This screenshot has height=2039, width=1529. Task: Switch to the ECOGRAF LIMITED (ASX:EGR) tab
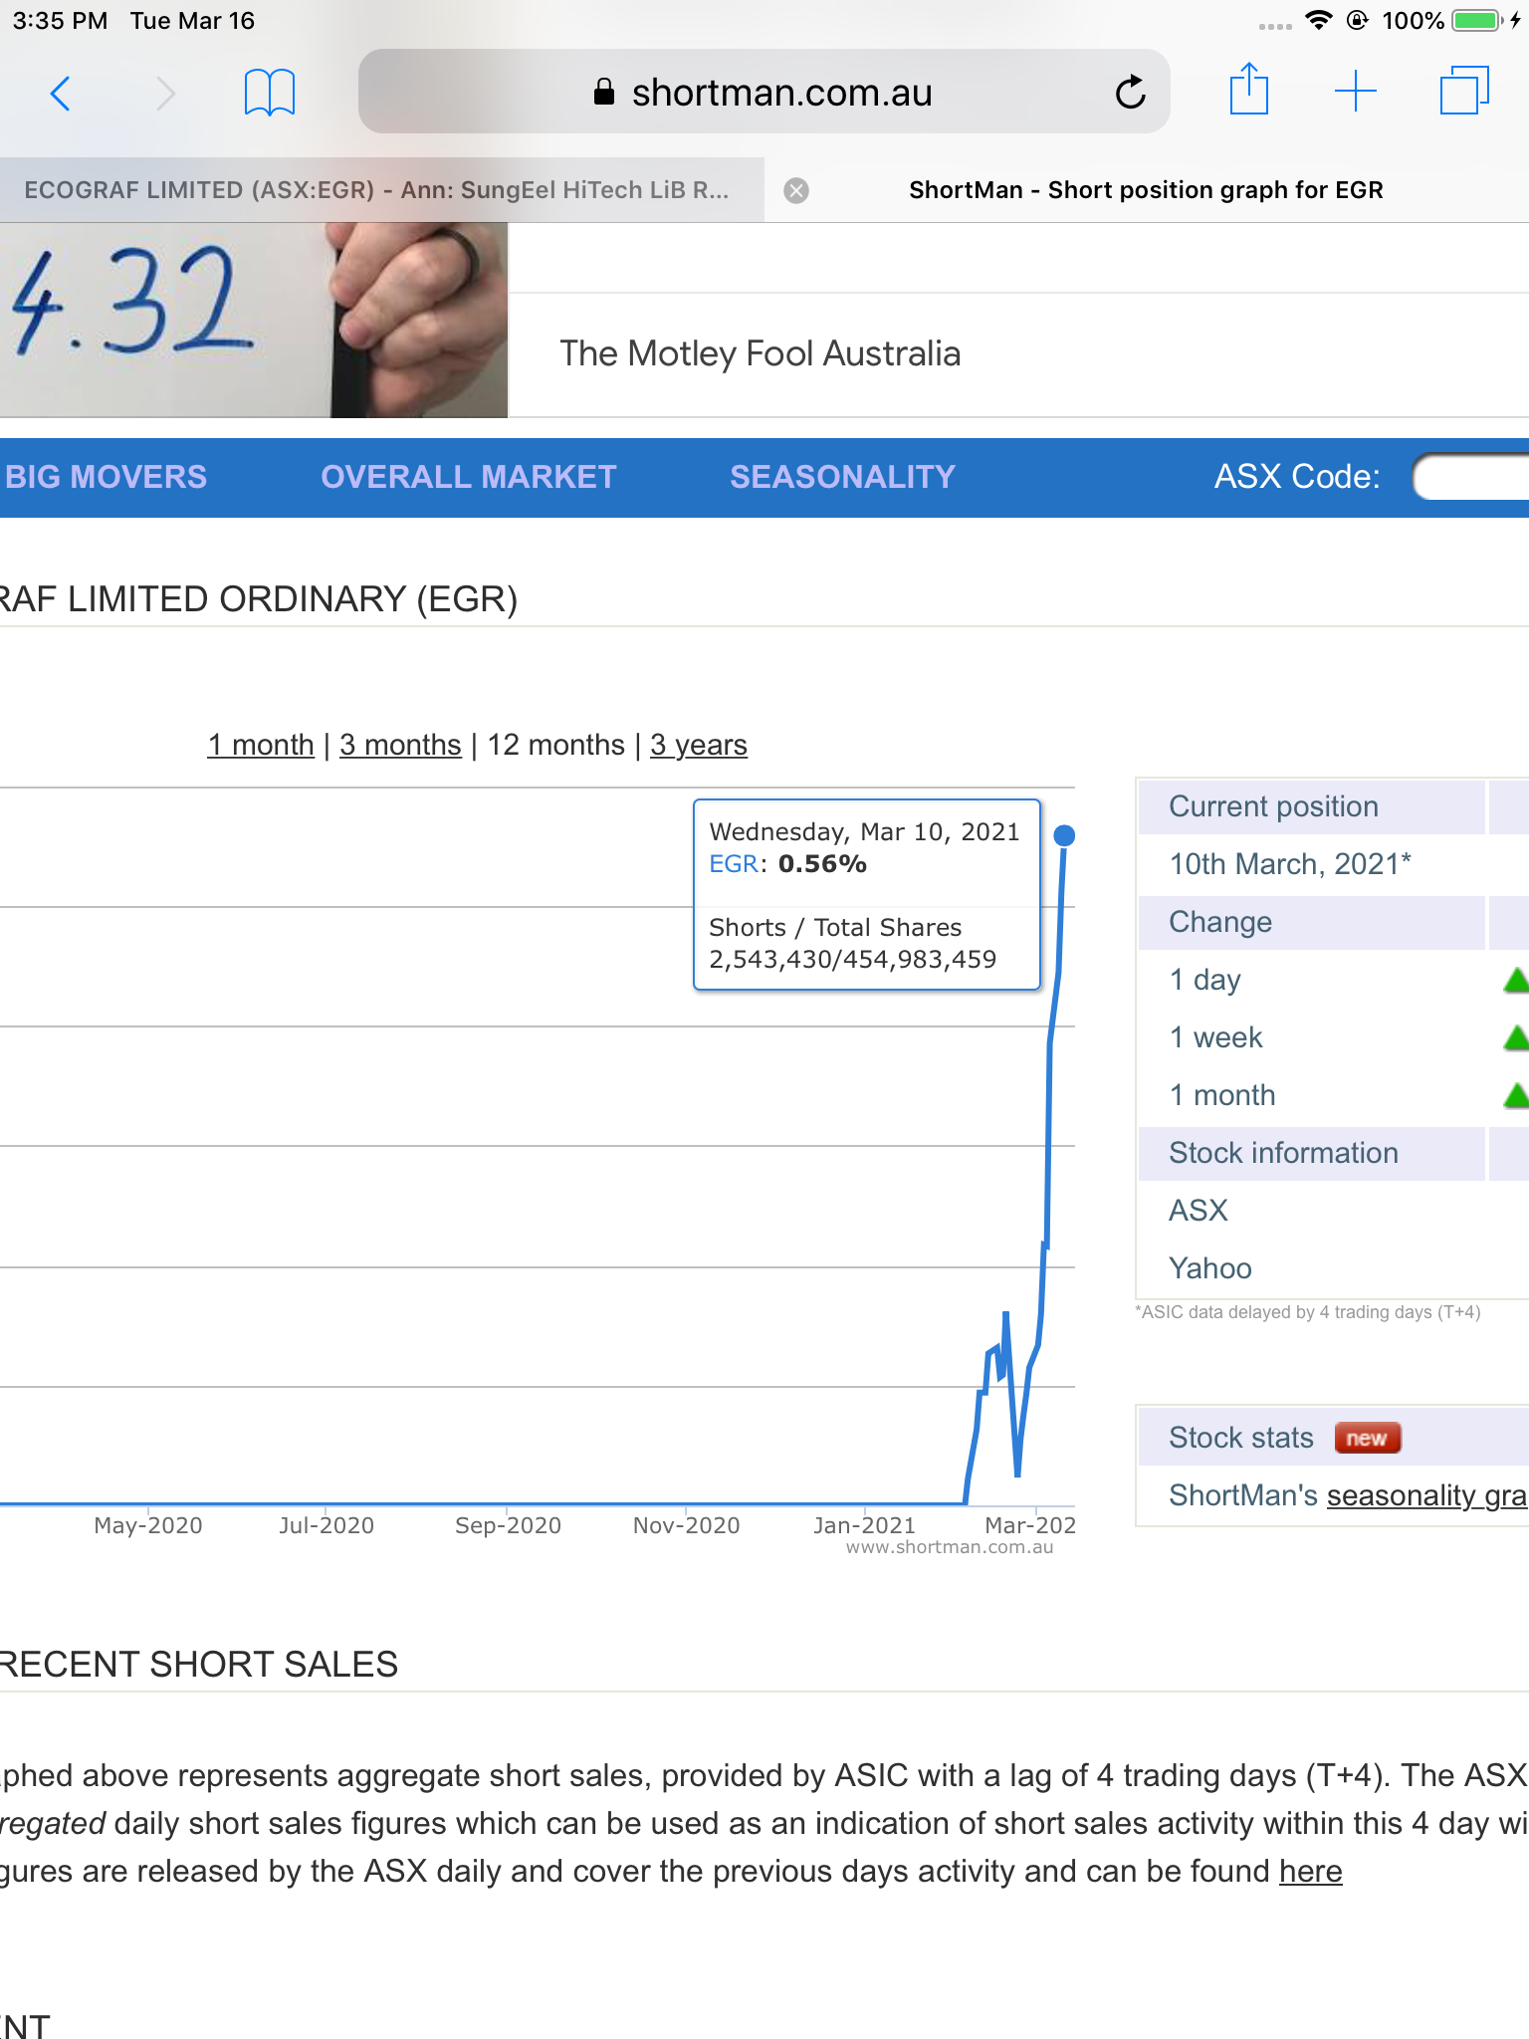click(x=382, y=190)
